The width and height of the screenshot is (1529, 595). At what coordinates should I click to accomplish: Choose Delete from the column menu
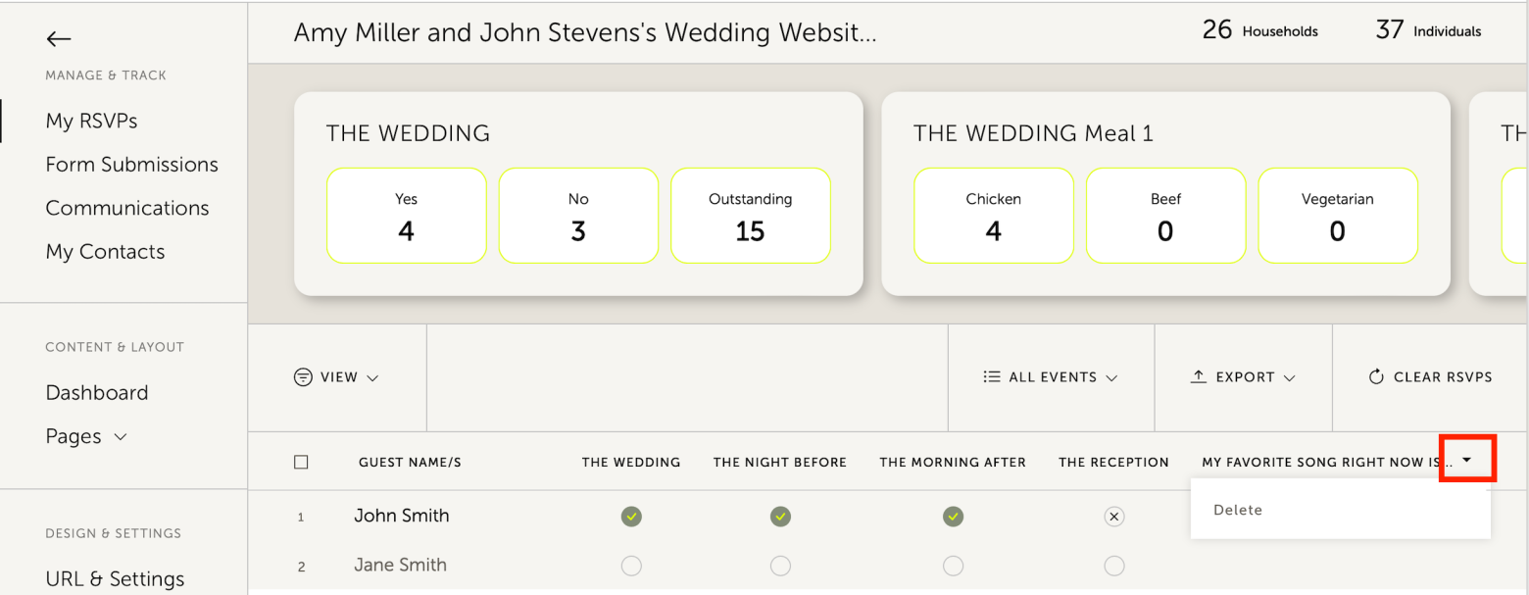(1238, 510)
